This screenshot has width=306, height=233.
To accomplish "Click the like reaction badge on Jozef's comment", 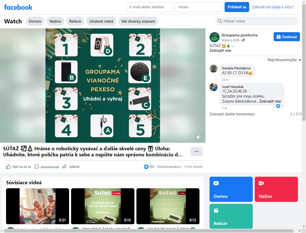I will (278, 106).
